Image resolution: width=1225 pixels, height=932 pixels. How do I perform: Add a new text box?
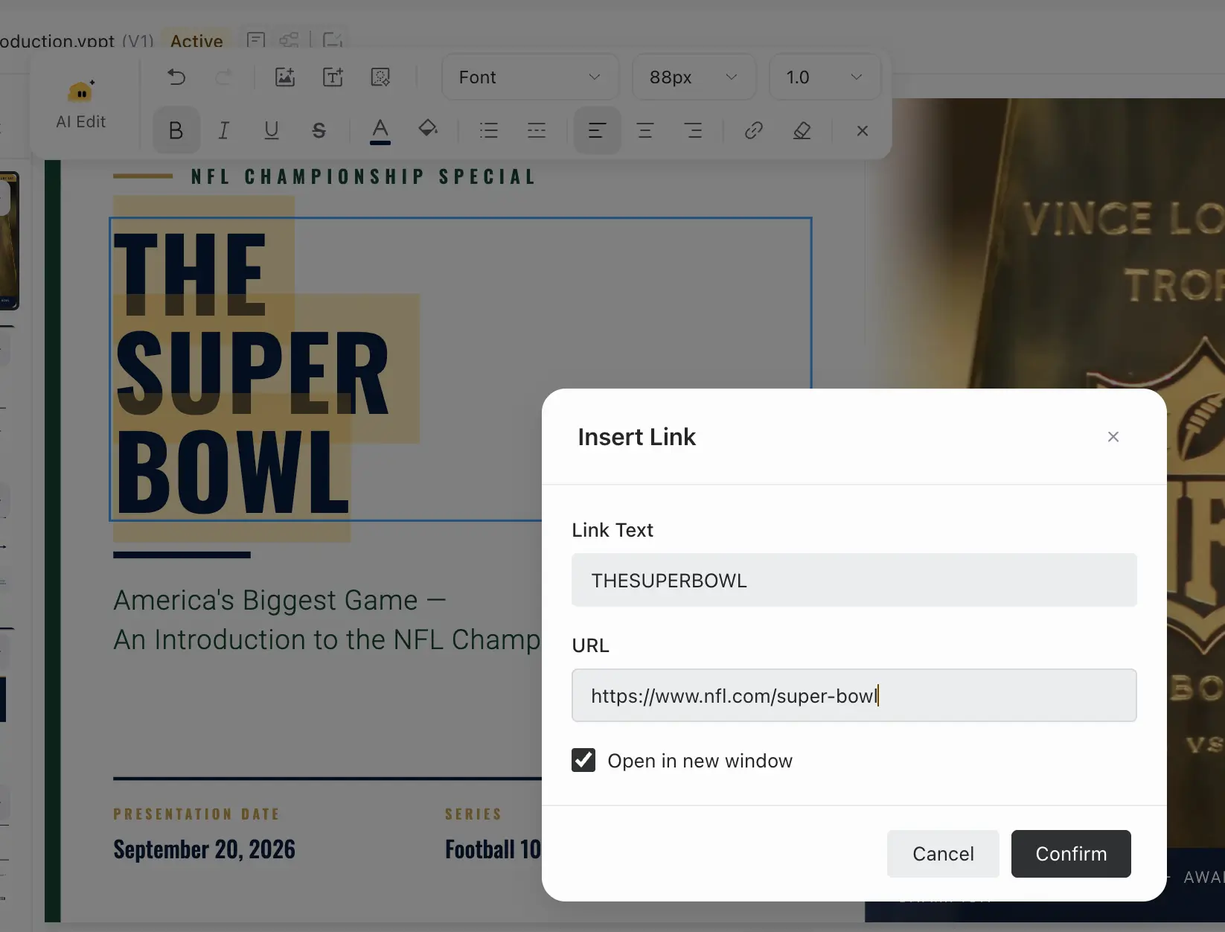click(x=333, y=77)
